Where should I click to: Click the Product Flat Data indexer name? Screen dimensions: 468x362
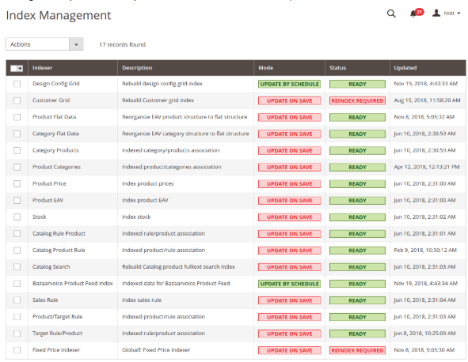[54, 117]
